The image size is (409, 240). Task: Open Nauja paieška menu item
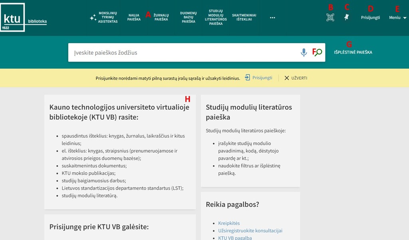[134, 17]
